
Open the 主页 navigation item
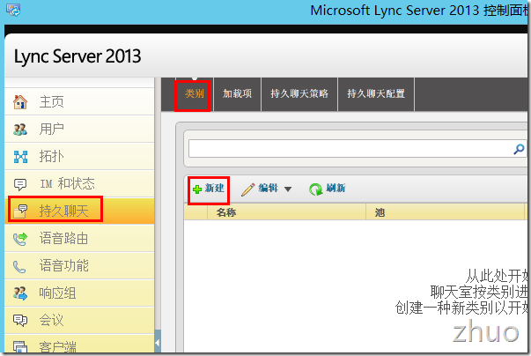[79, 101]
